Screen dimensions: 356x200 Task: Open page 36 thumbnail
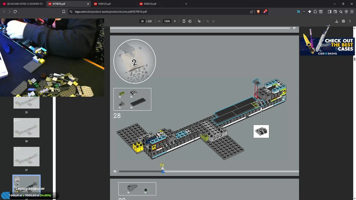[x=26, y=127]
